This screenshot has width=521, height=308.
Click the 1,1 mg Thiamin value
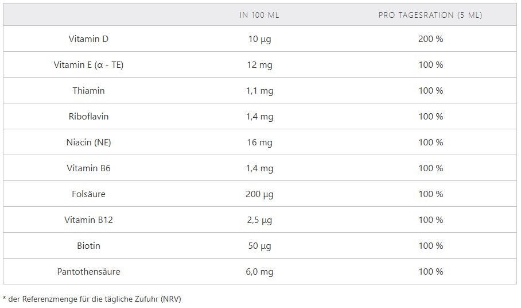[259, 91]
